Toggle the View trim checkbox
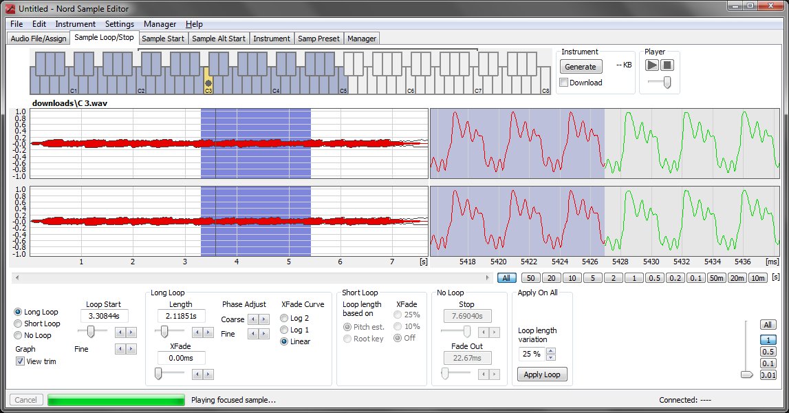The height and width of the screenshot is (413, 789). tap(20, 361)
